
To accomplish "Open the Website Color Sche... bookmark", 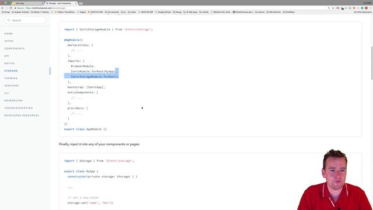I will (221, 12).
